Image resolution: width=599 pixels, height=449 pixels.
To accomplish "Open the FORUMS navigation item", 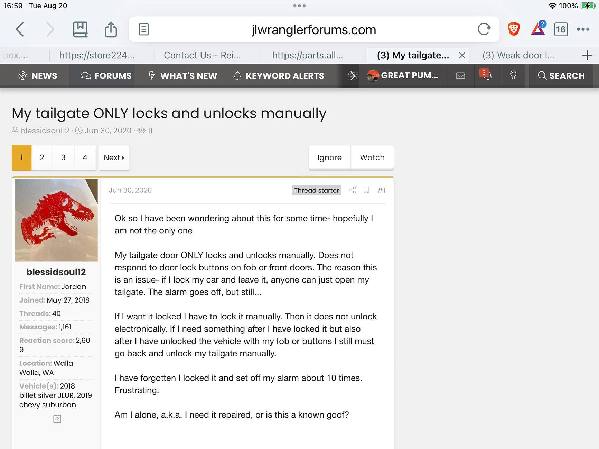I will (x=106, y=76).
